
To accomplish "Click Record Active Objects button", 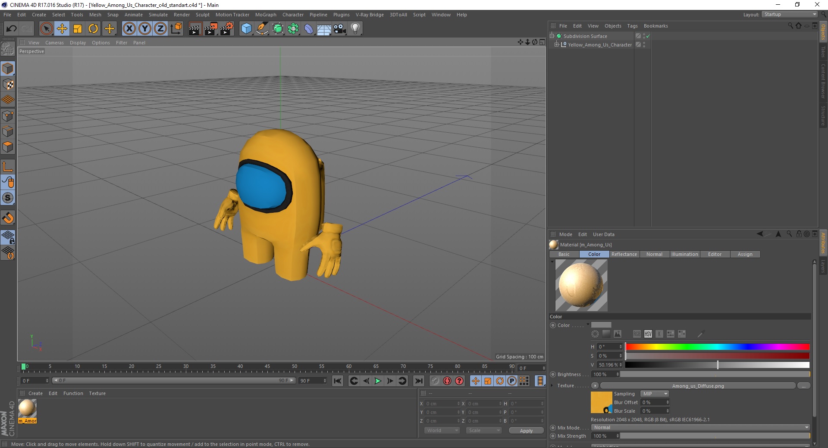I will click(435, 381).
